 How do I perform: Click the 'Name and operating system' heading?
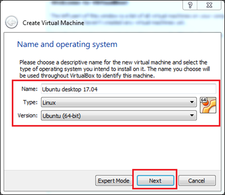coord(67,44)
